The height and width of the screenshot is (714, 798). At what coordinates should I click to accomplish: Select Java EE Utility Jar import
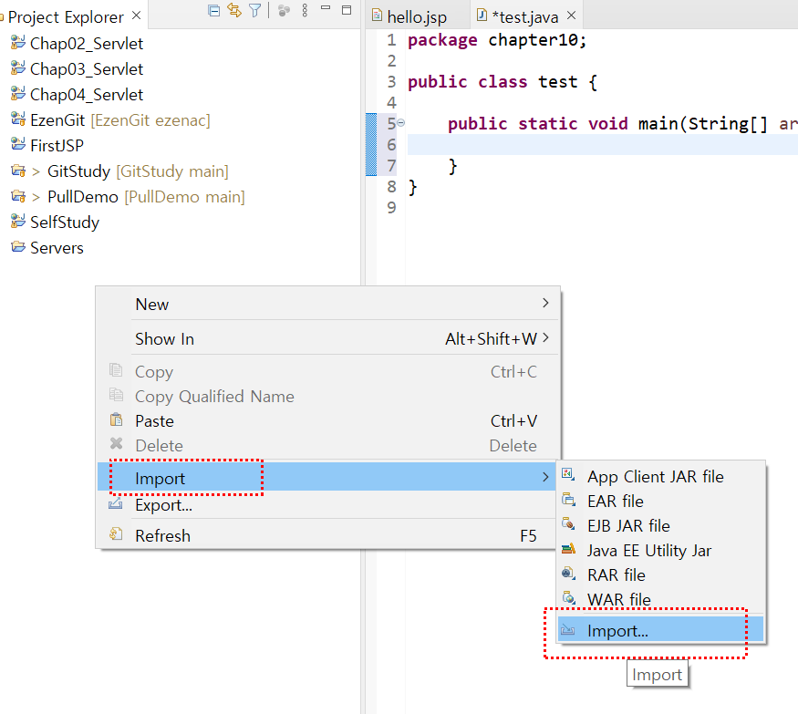660,551
